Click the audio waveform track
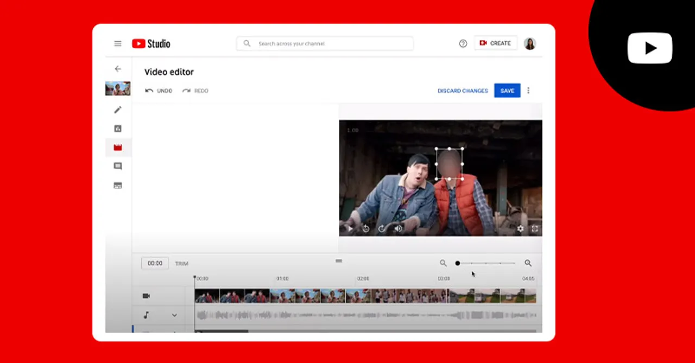The image size is (695, 363). 365,315
